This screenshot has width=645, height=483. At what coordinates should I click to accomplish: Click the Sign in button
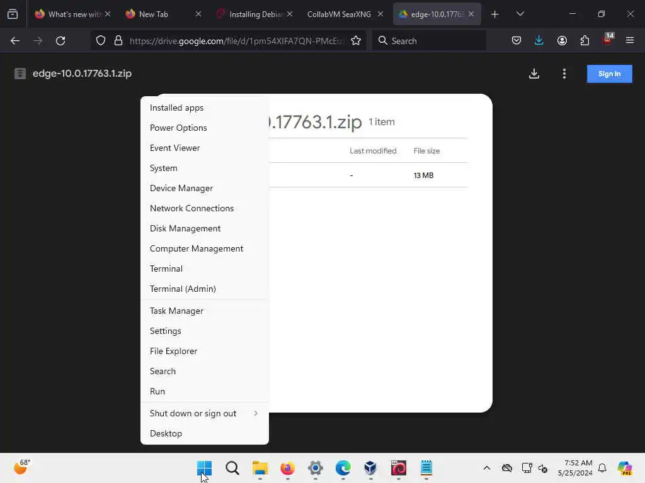609,74
